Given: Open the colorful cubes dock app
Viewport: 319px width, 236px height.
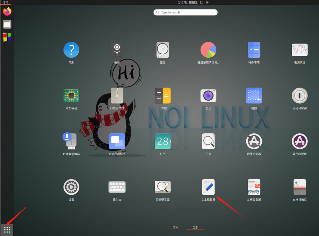Looking at the screenshot, I should pos(7,37).
